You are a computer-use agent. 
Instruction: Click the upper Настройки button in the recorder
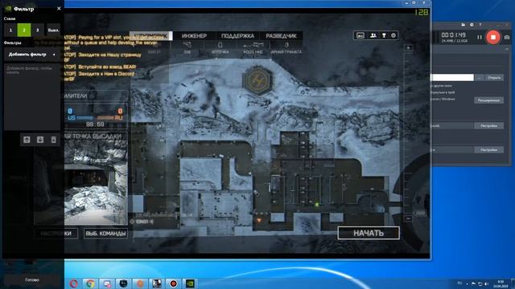[x=488, y=125]
